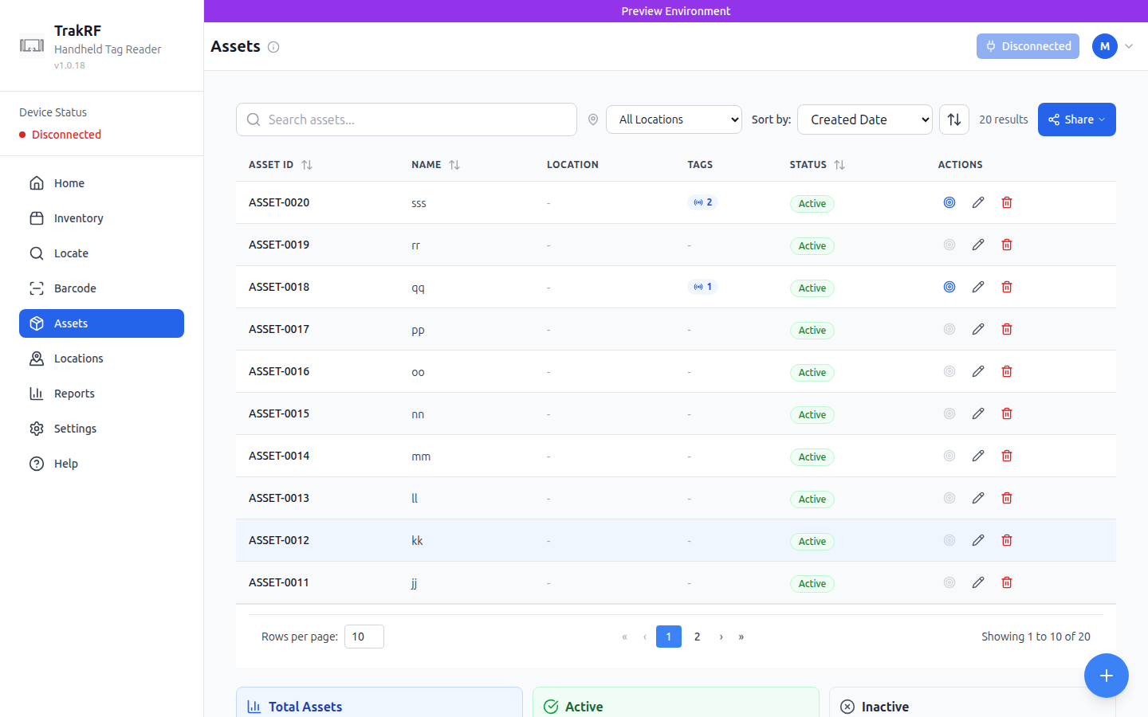Viewport: 1148px width, 717px height.
Task: Expand the user avatar menu chevron
Action: coord(1129,46)
